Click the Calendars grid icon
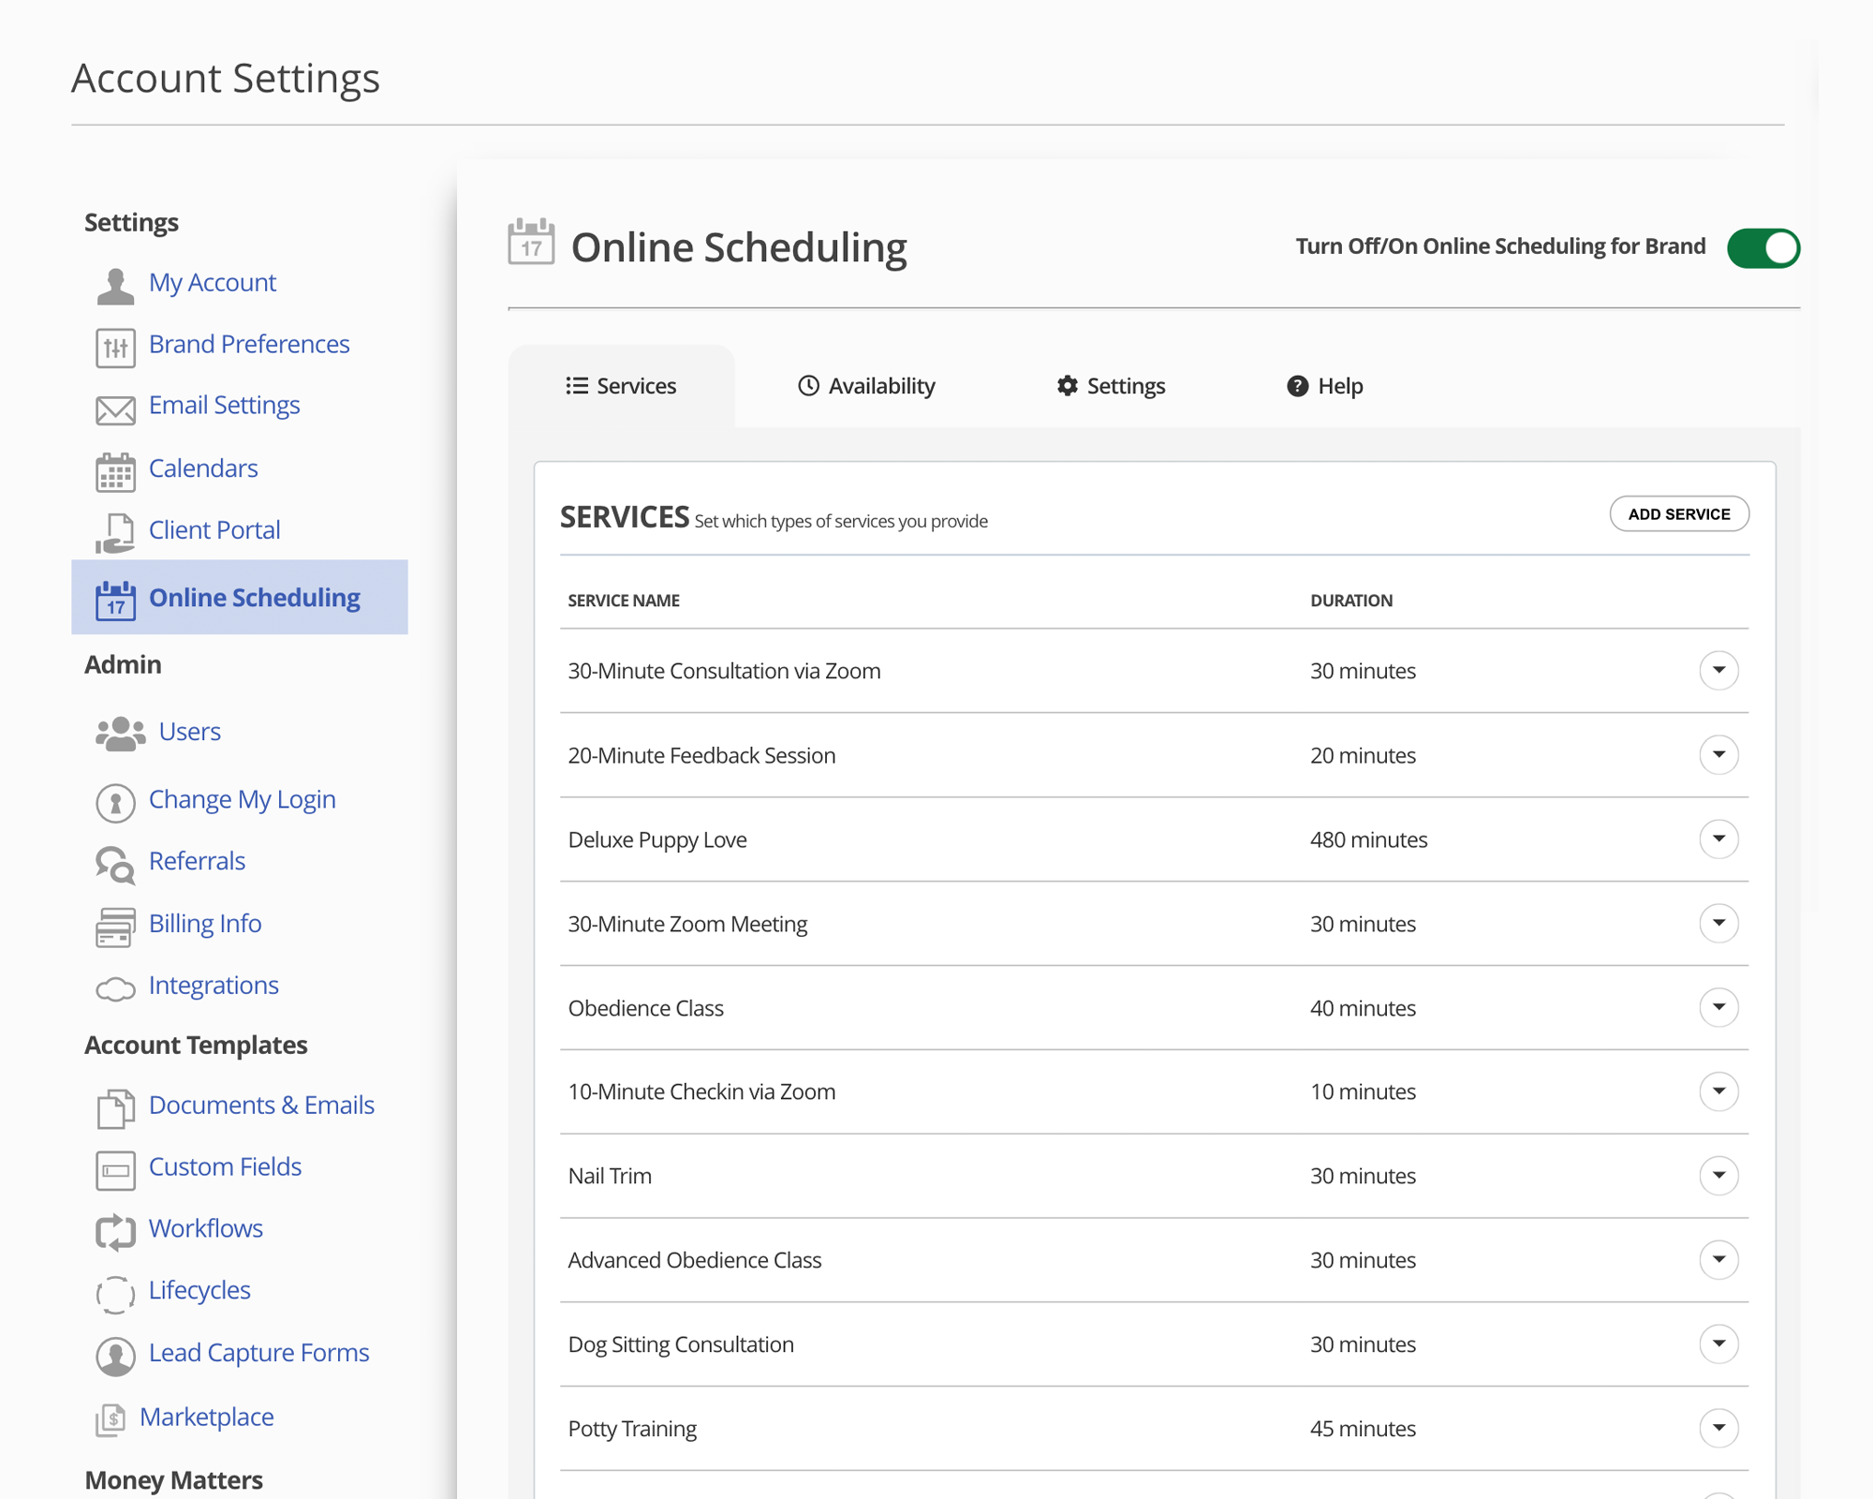The image size is (1873, 1499). coord(115,471)
